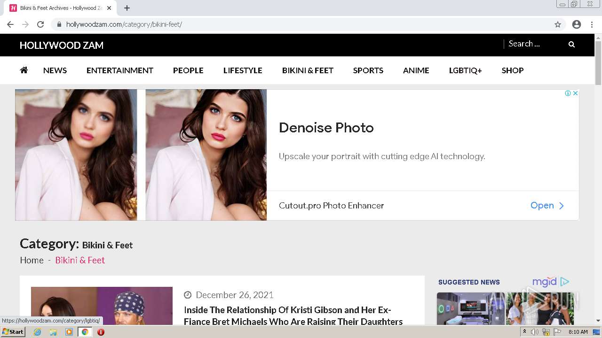Click the second suggested news thumbnail

tap(540, 309)
